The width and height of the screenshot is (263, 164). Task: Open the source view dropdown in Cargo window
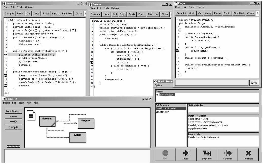tap(258, 13)
